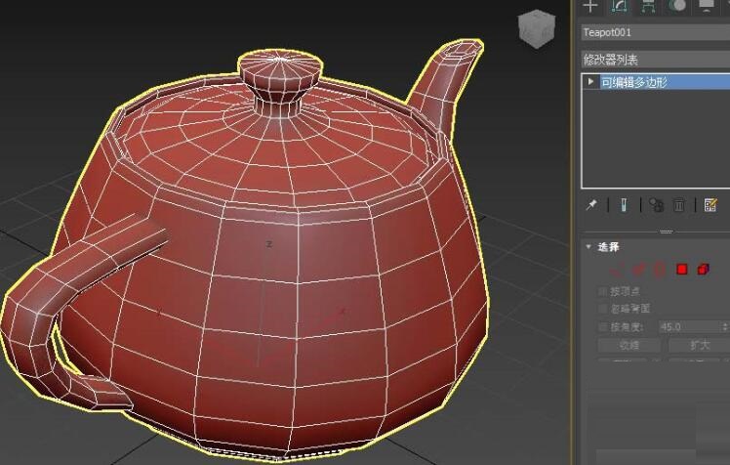
Task: Select Polygon sub-object level red square
Action: pyautogui.click(x=682, y=270)
